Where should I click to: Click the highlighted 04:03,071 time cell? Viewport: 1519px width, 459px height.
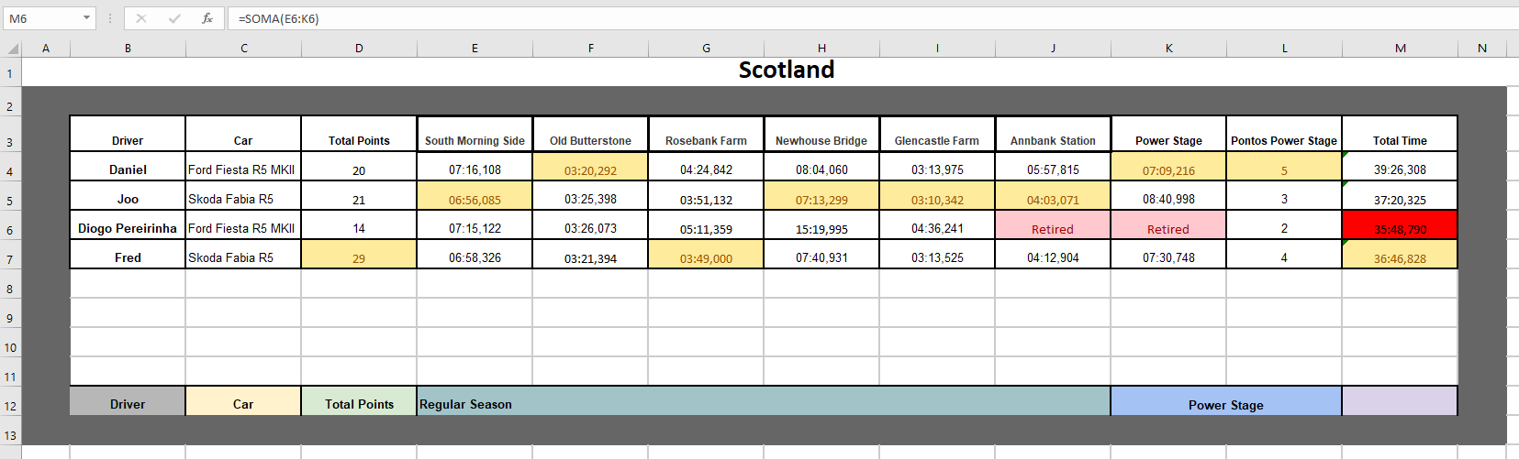point(1053,196)
